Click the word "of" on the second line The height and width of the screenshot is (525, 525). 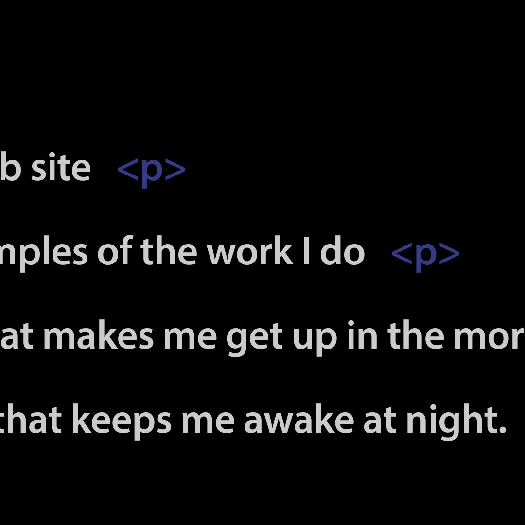pos(114,252)
